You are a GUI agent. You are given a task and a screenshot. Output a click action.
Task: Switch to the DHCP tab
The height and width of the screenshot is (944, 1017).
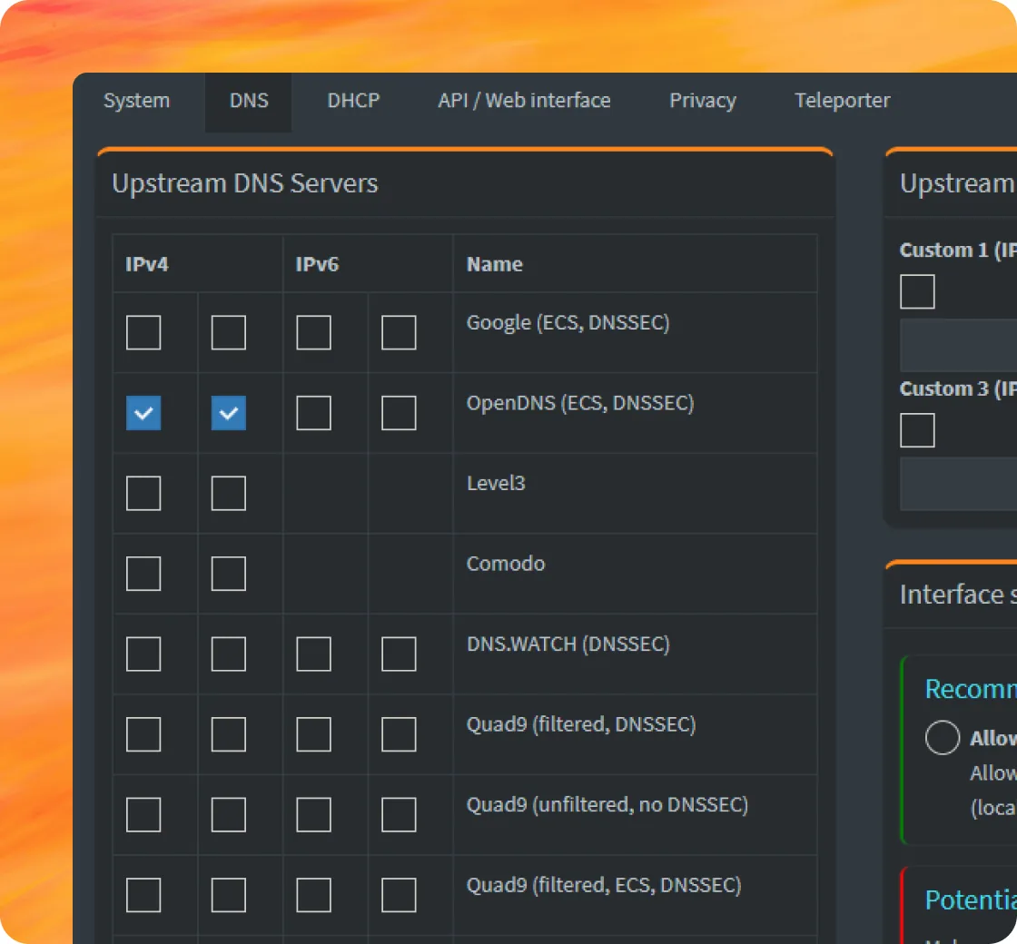(353, 101)
